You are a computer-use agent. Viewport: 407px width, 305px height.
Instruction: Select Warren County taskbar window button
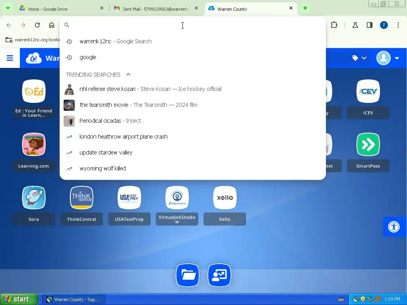(x=74, y=299)
